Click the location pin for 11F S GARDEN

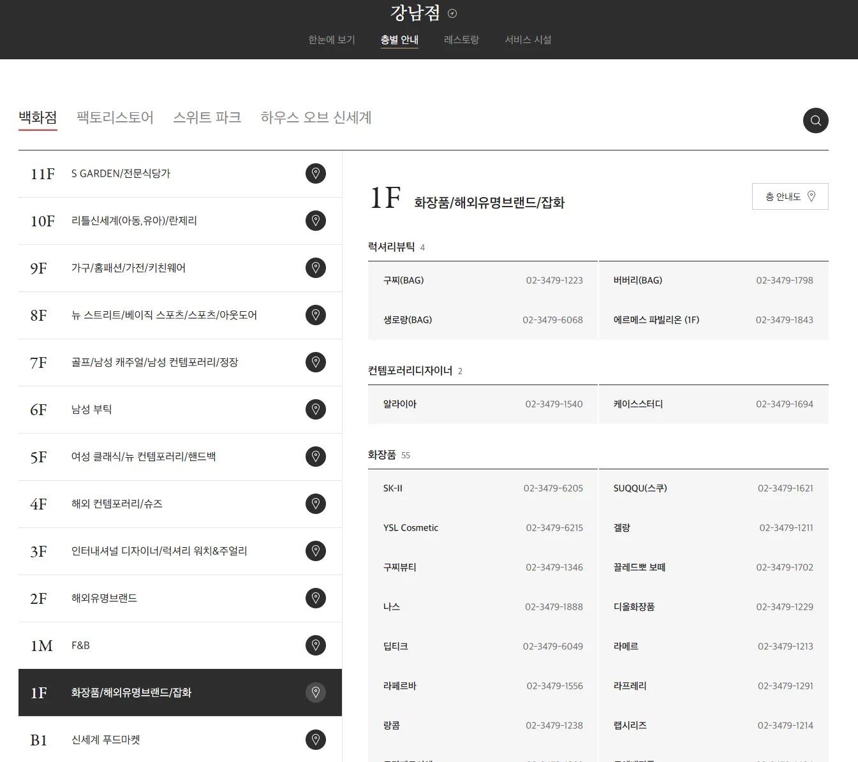(x=316, y=173)
